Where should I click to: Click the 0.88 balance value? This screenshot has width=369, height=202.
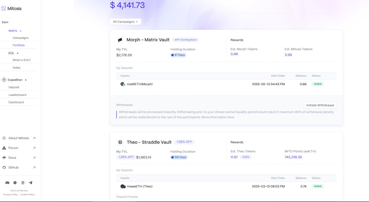click(x=303, y=84)
